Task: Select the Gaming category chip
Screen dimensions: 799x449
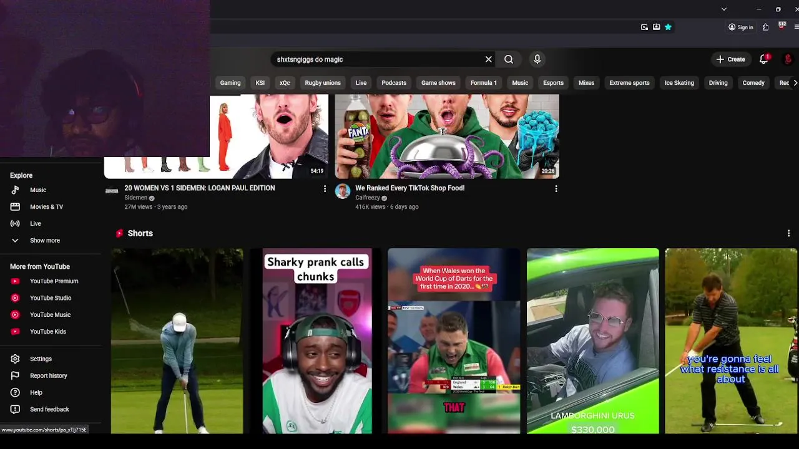Action: tap(230, 82)
